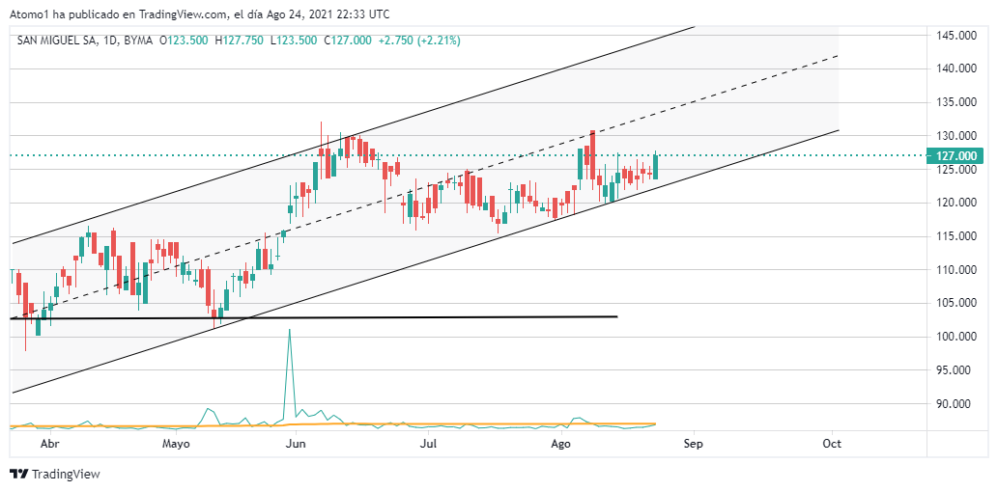Click the volume spike peak near Jun
998x491 pixels.
[290, 330]
